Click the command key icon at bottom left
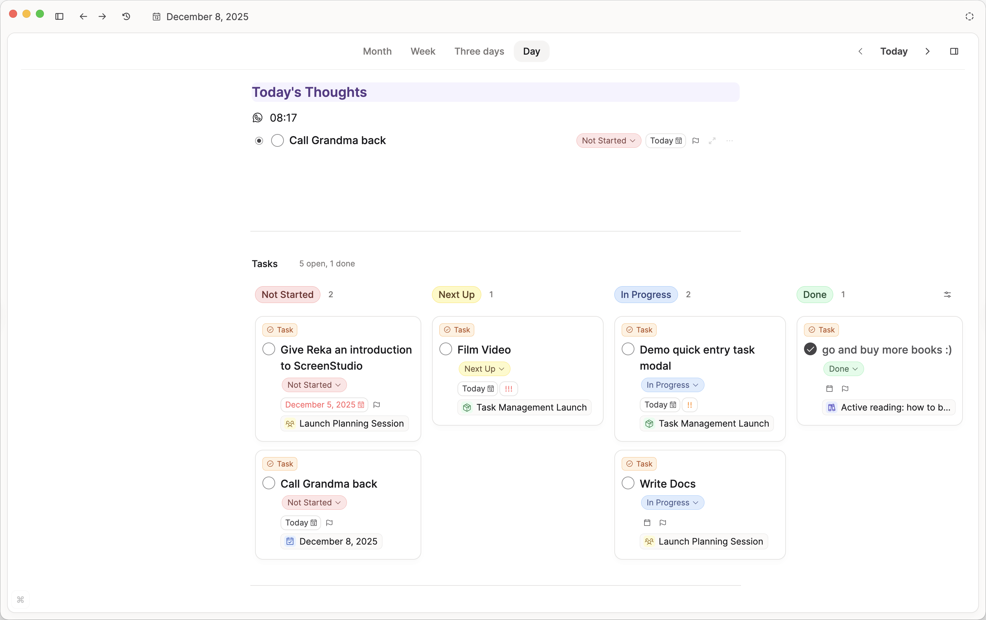 tap(20, 600)
